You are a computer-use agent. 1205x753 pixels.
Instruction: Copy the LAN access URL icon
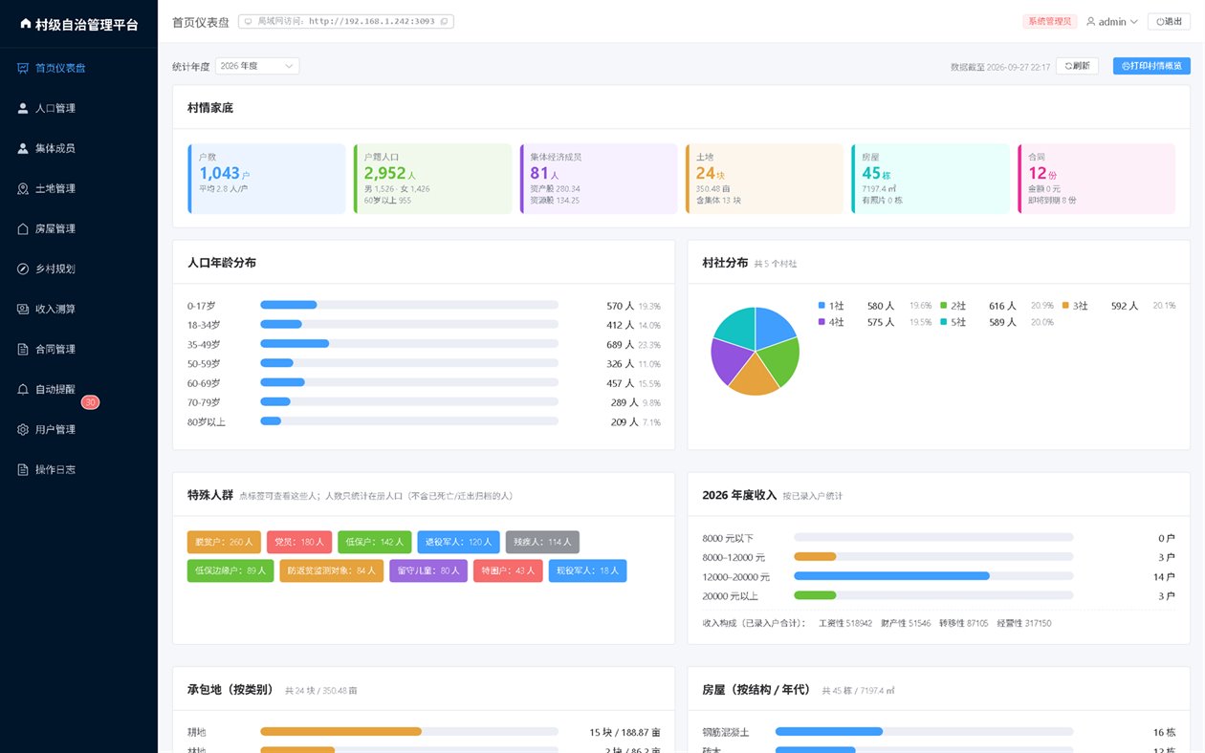click(x=444, y=21)
